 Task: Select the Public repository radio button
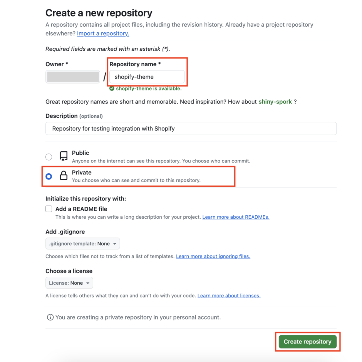point(49,157)
